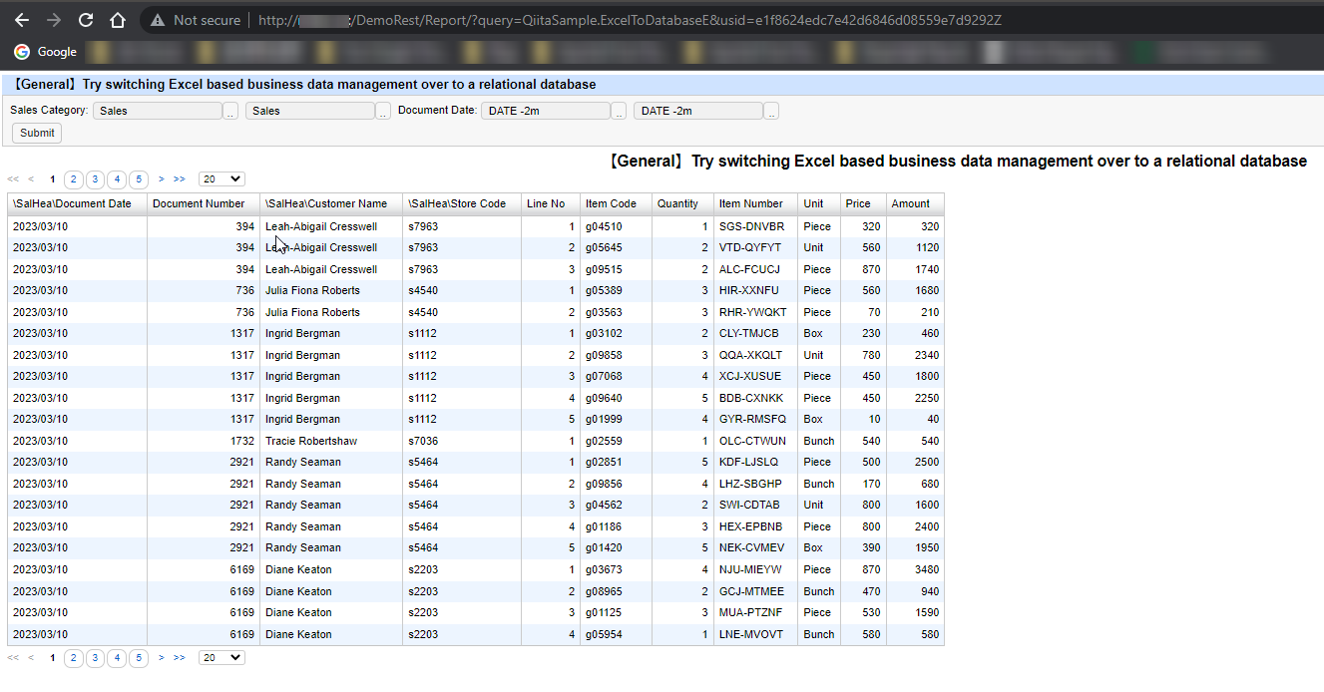Click \SalHea\Customer Name column header
The height and width of the screenshot is (692, 1324).
tap(331, 203)
